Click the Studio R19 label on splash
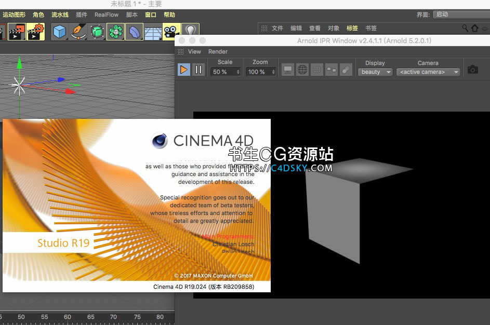Viewport: 490px width, 325px height. point(63,243)
